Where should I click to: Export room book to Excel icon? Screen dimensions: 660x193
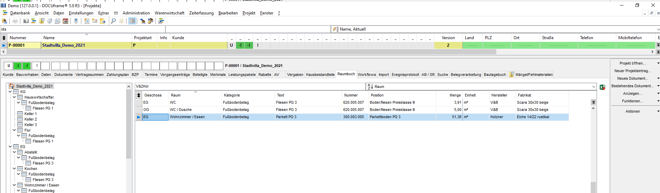(602, 87)
